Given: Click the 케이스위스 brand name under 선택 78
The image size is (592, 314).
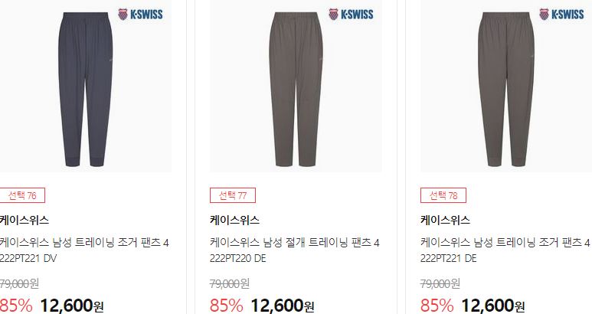Looking at the screenshot, I should (445, 220).
